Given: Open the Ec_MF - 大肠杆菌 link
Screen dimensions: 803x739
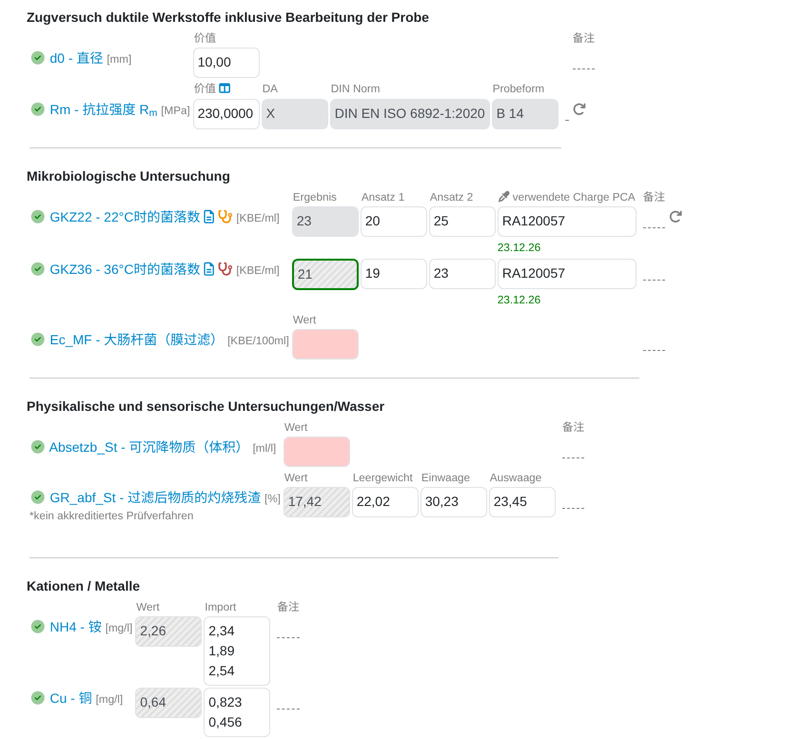Looking at the screenshot, I should [x=133, y=340].
